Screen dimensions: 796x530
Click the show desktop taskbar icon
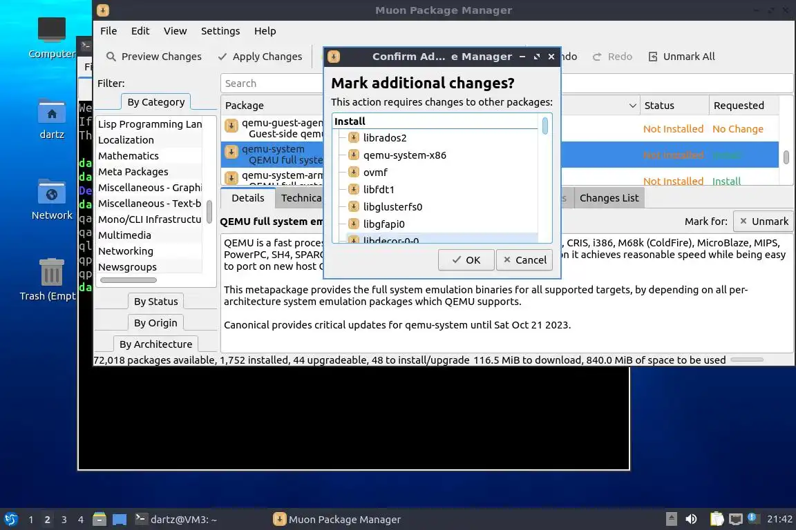pyautogui.click(x=120, y=520)
